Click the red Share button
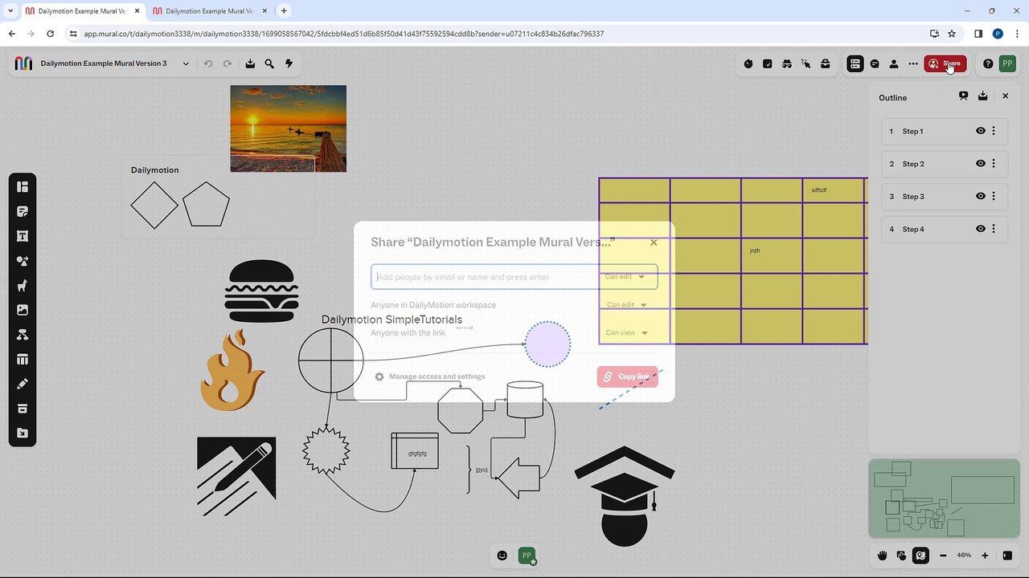Screen dimensions: 1029x578 [945, 63]
